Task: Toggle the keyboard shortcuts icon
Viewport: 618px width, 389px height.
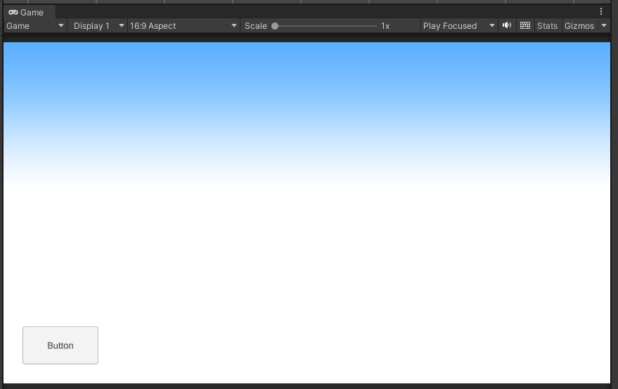Action: coord(525,25)
